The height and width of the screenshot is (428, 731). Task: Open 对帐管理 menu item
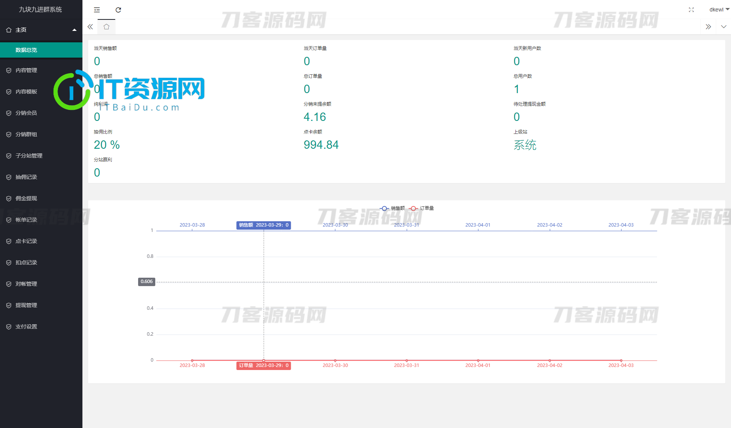pos(41,284)
